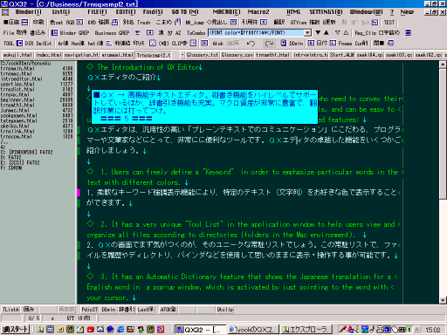Toggle the □字詰め option
447x335 pixels.
[389, 33]
